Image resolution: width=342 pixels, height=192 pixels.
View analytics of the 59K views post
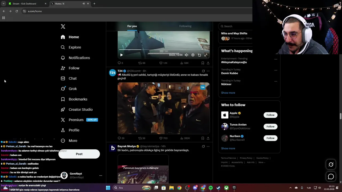[x=184, y=63]
